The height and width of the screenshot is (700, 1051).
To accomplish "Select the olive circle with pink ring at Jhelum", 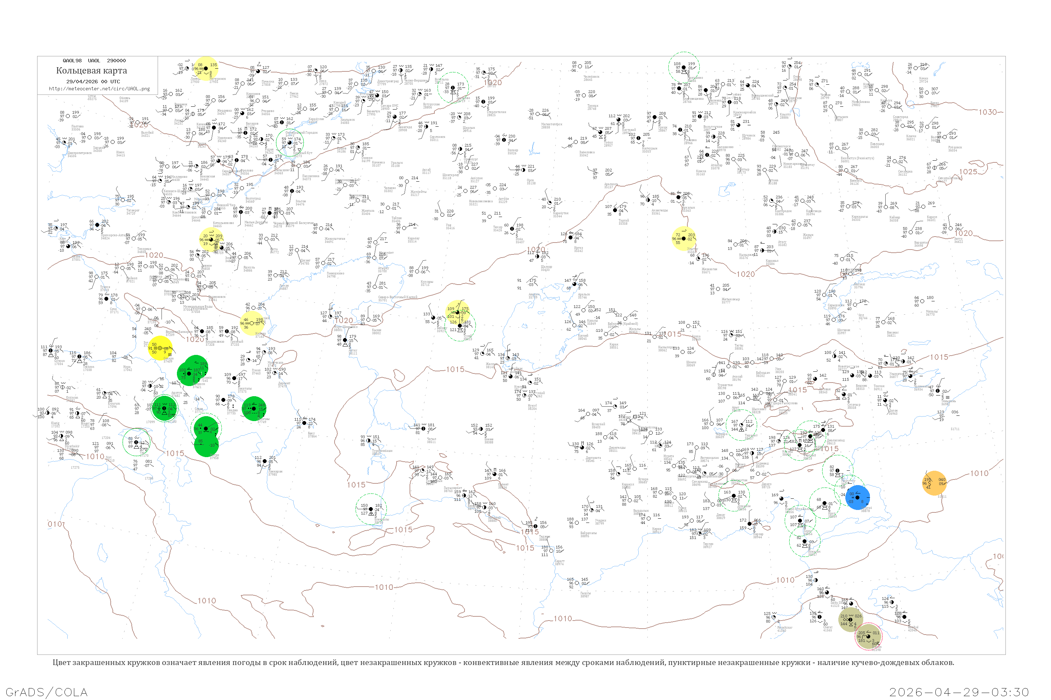I will [x=868, y=636].
